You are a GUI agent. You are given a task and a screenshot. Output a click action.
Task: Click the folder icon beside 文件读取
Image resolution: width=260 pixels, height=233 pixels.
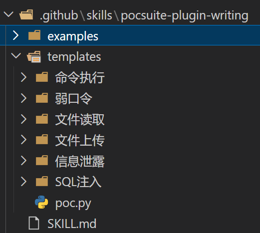(x=42, y=119)
